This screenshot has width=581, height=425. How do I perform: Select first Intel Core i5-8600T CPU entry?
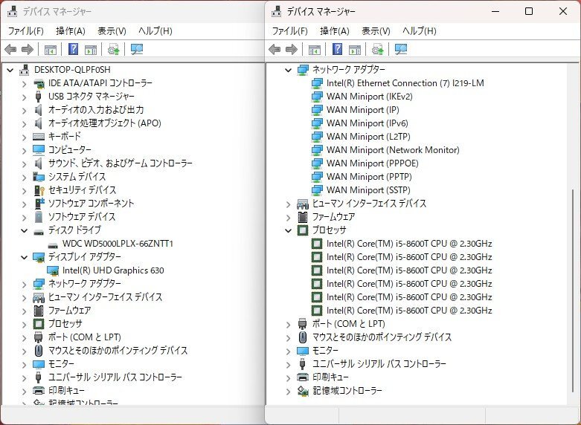(x=409, y=244)
